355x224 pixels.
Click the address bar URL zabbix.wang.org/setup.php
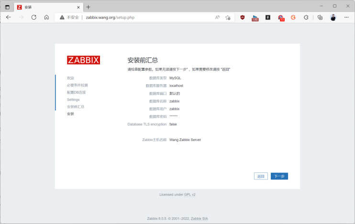pyautogui.click(x=110, y=17)
